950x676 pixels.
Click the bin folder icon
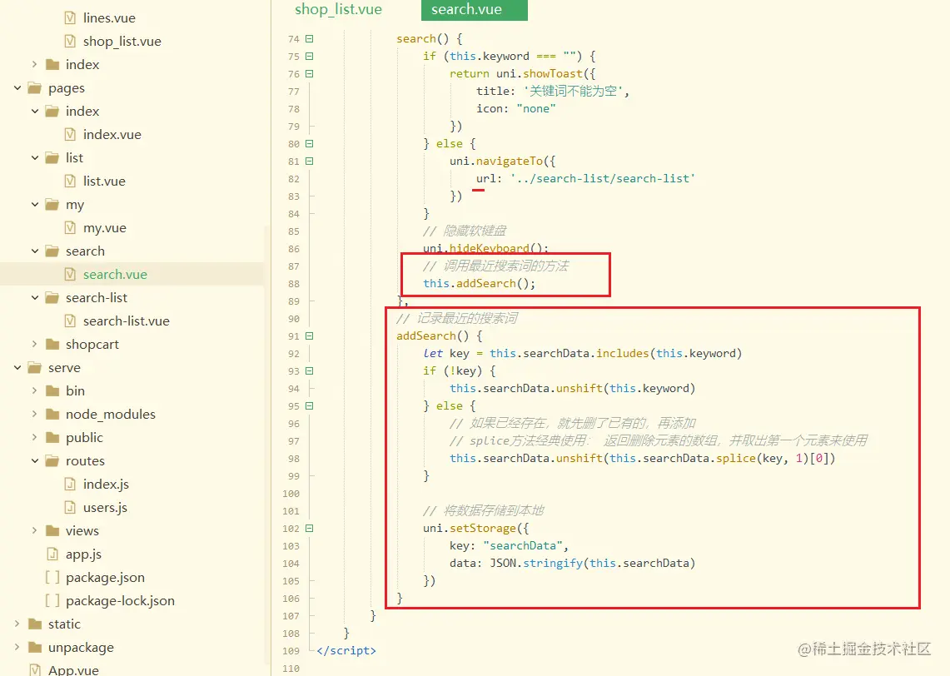coord(52,390)
